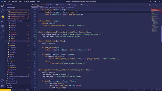This screenshot has width=162, height=91.
Task: Open .gitignore in the explorer tree
Action: click(x=12, y=72)
